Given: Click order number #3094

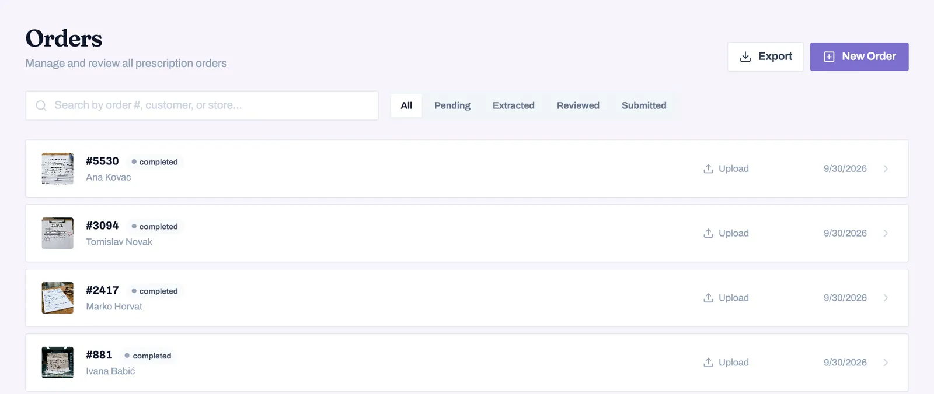Looking at the screenshot, I should pos(102,226).
